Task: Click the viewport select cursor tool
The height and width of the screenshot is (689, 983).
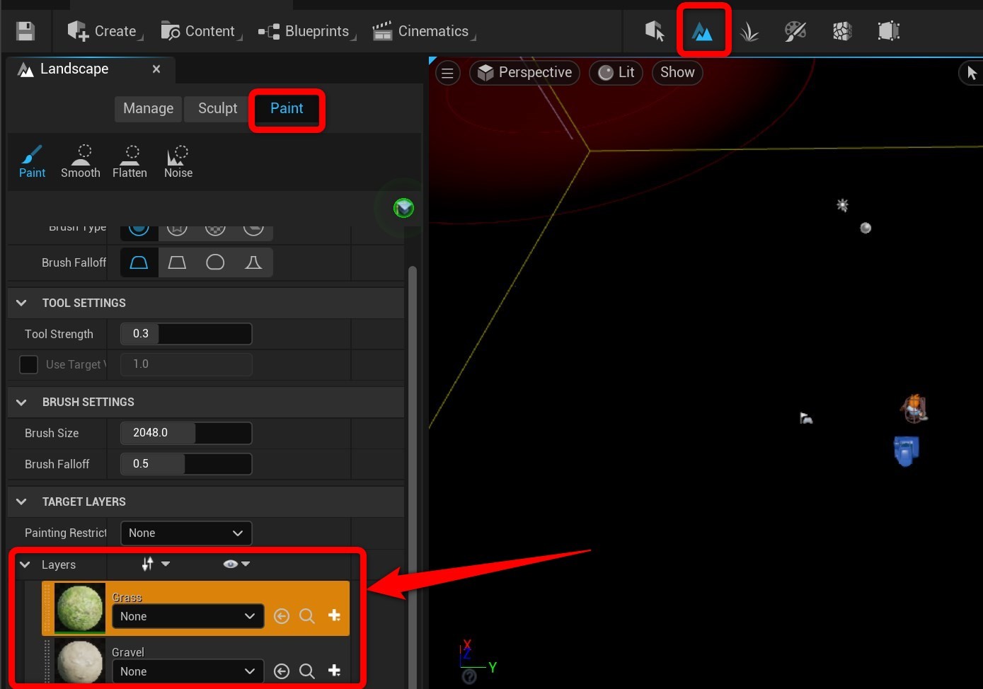Action: coord(972,73)
